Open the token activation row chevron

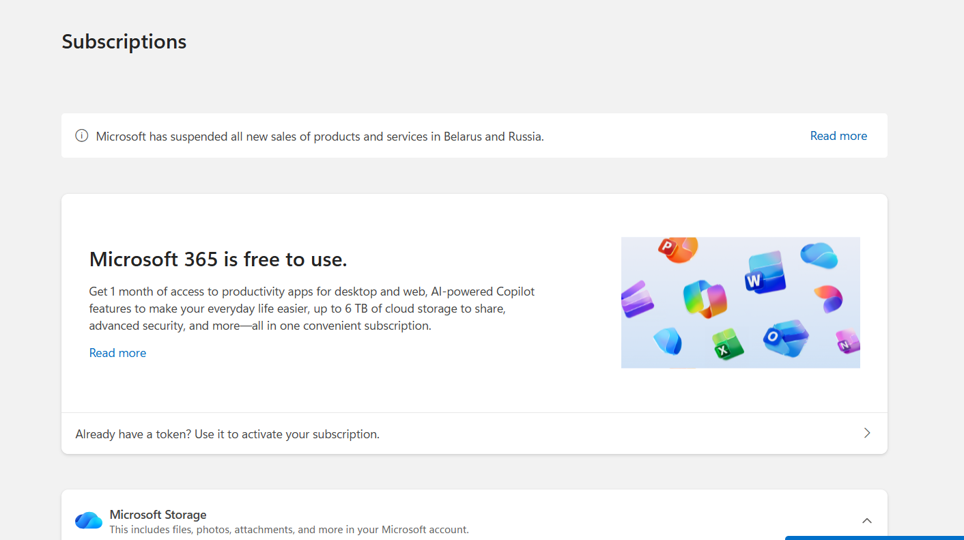click(x=867, y=433)
